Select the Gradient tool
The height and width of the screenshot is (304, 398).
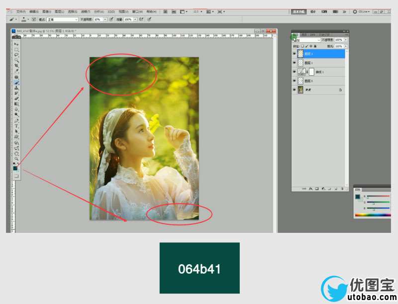coord(16,104)
